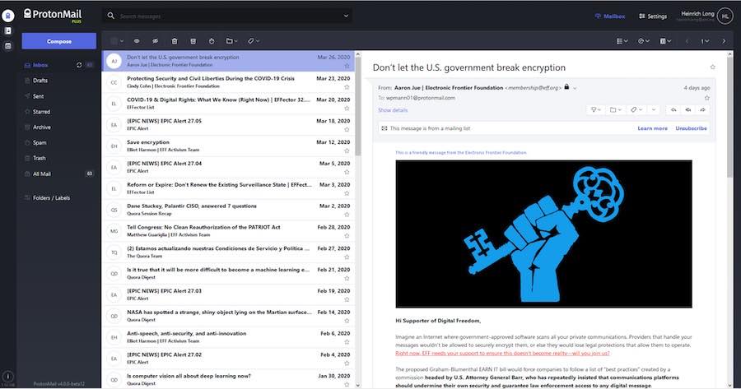Open Move to folder dropdown in message header
Viewport: 741px width, 389px height.
click(615, 109)
